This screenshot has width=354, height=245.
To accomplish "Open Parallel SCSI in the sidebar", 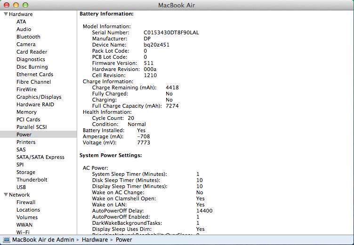I will pos(32,127).
